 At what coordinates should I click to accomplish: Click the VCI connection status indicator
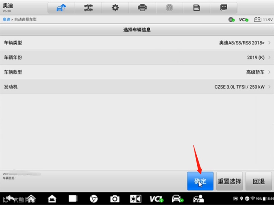point(244,20)
